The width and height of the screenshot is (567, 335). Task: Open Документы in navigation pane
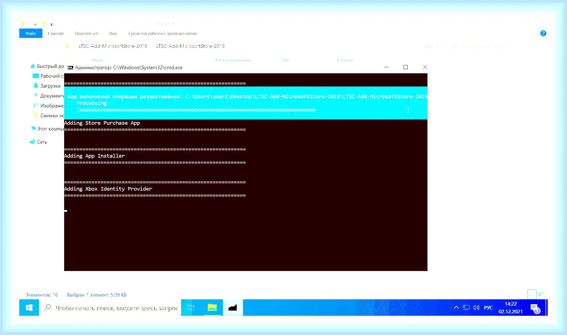(x=48, y=96)
